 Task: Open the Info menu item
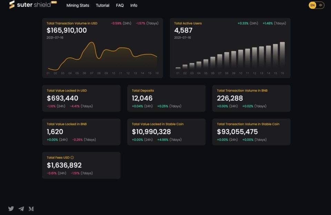pyautogui.click(x=134, y=6)
